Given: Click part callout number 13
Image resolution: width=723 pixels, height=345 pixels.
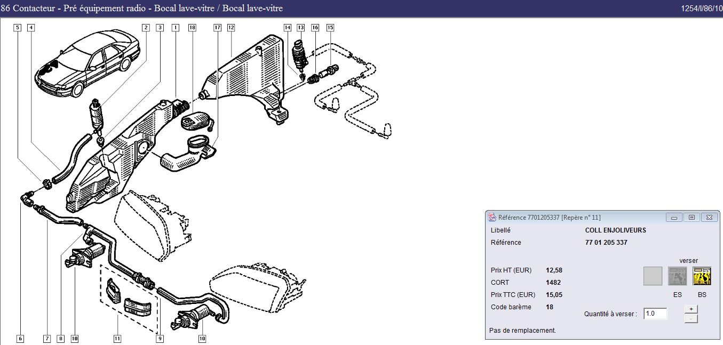Looking at the screenshot, I should point(300,27).
